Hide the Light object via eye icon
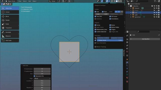Viewport: 161px width, 90px height. 156,15
